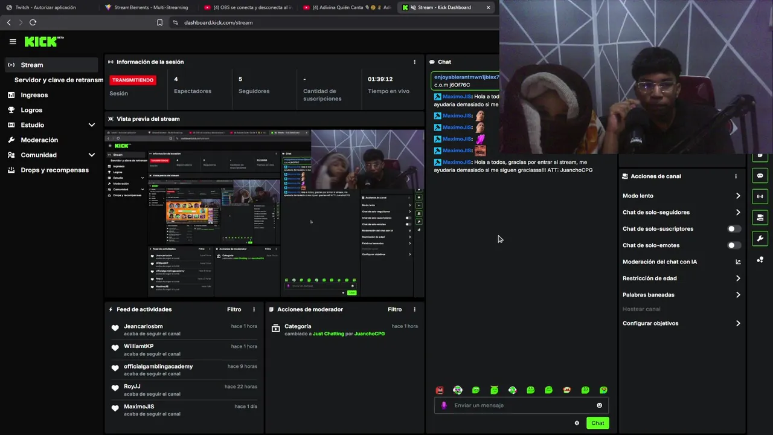Close the Stream - Kick Dashboard tab

[488, 7]
